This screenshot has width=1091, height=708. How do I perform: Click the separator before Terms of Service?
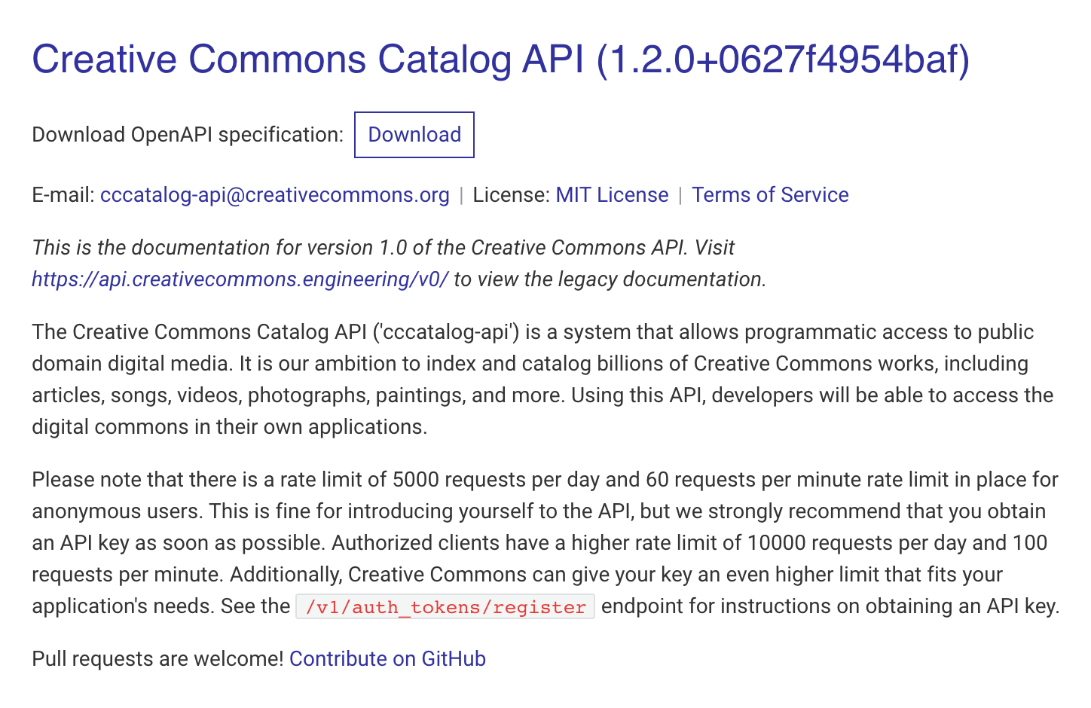680,196
